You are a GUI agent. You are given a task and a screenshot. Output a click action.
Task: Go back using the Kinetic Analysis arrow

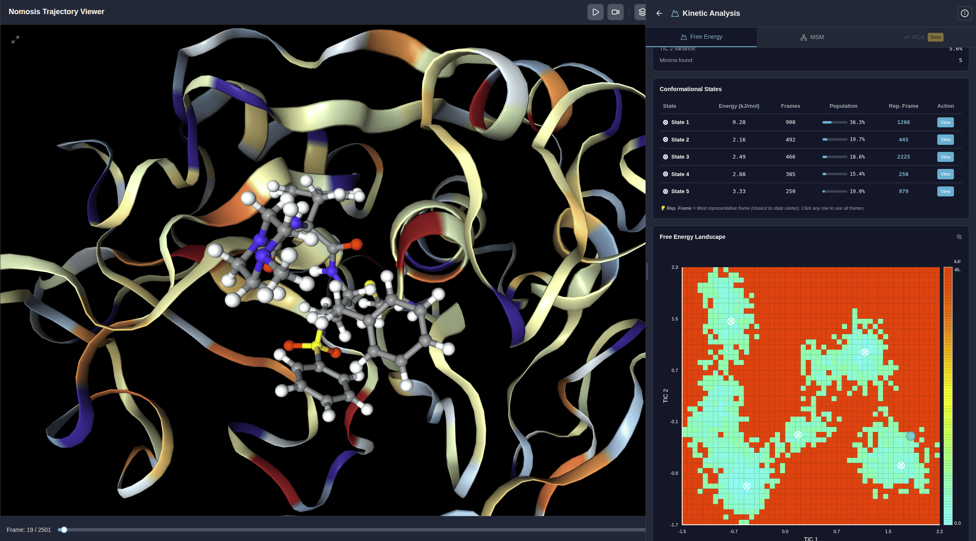(x=659, y=13)
